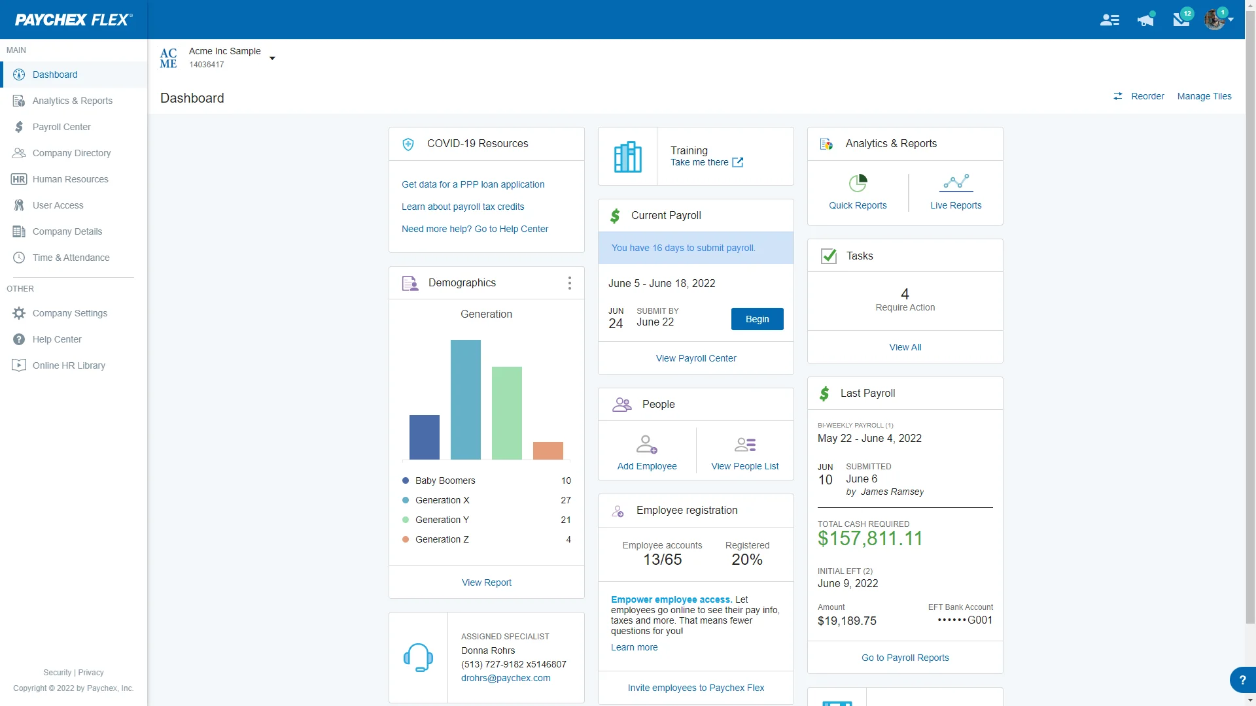Click the Add Employee icon
The width and height of the screenshot is (1256, 706).
pyautogui.click(x=647, y=445)
